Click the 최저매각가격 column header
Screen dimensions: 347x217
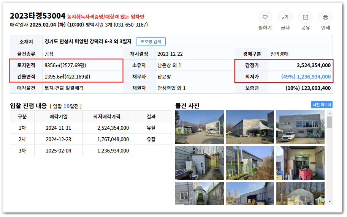107,117
